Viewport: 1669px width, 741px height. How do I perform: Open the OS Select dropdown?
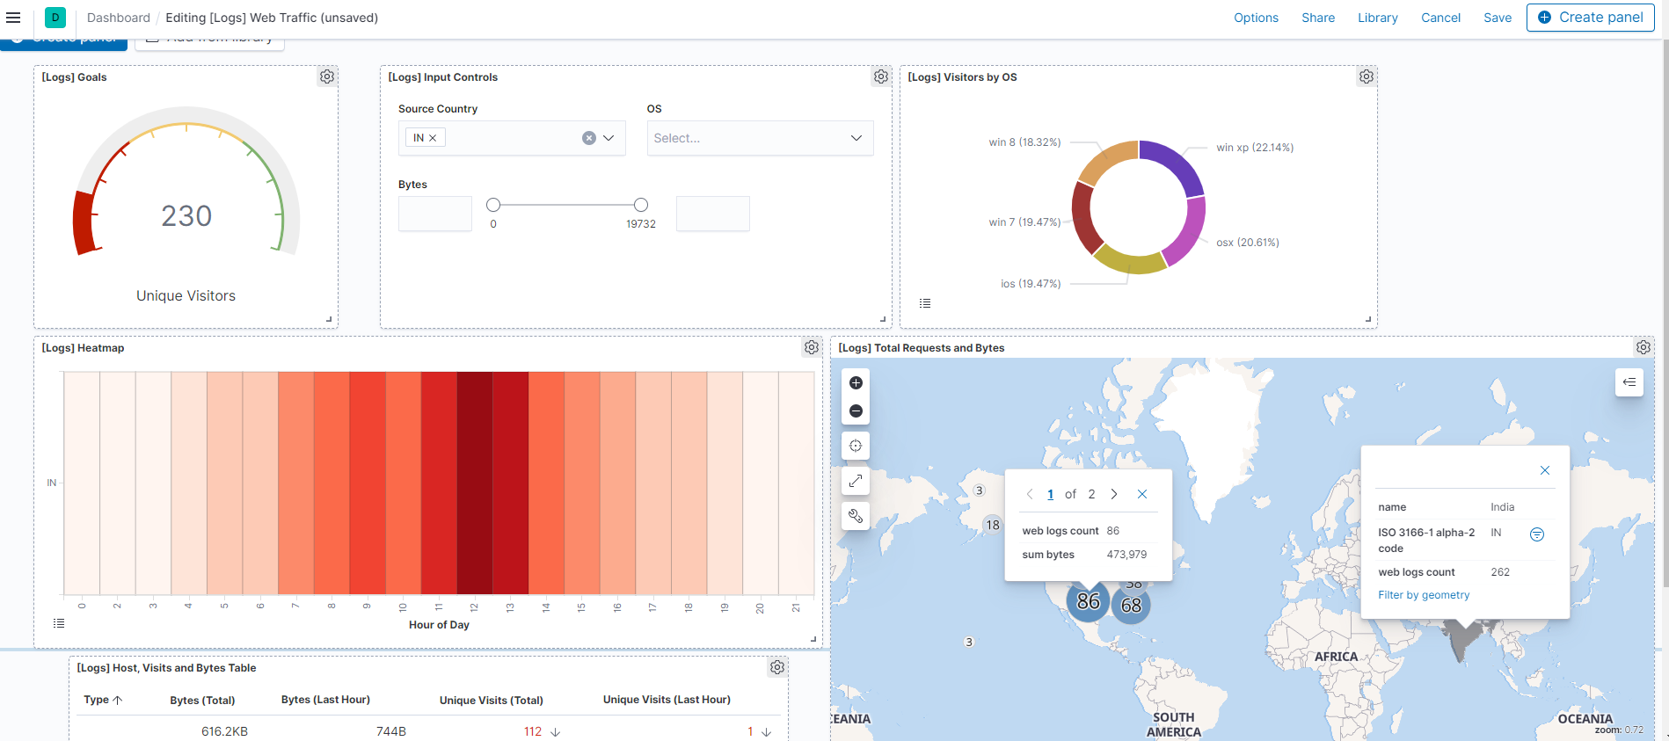760,139
